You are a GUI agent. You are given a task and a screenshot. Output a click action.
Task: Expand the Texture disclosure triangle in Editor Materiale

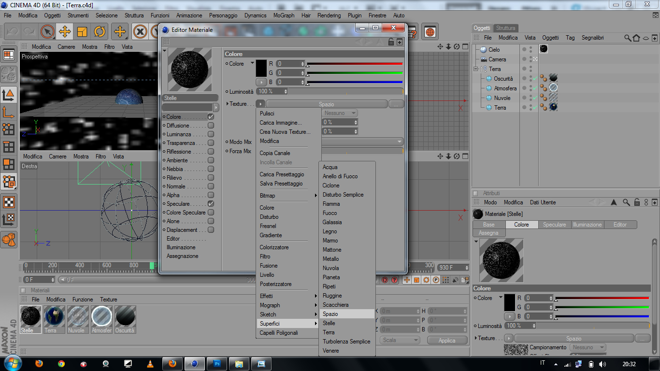pyautogui.click(x=228, y=104)
